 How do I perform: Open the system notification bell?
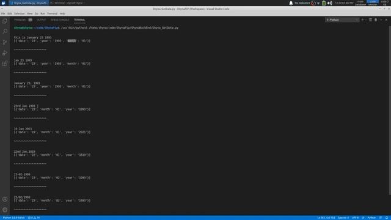coord(291,3)
